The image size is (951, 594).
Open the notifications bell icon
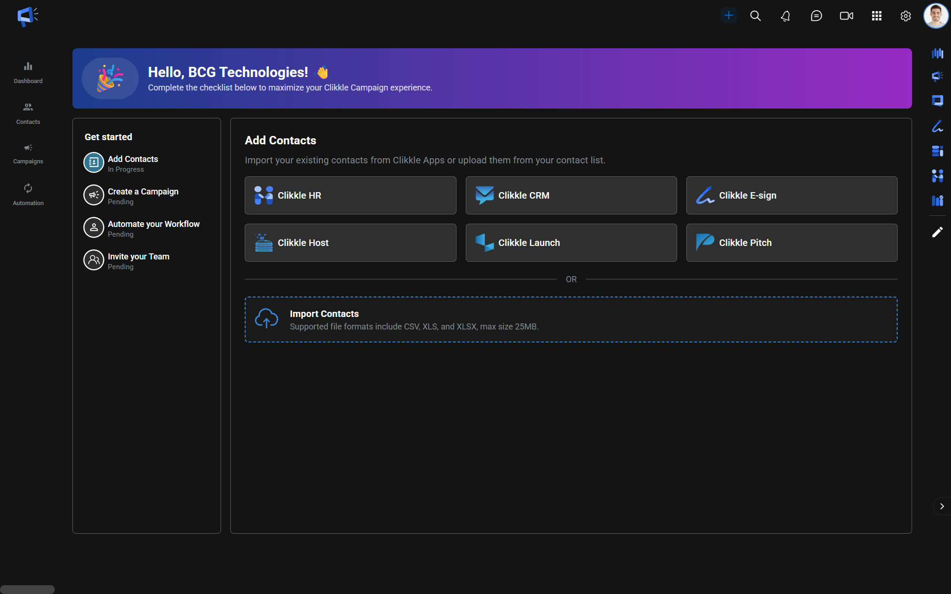pyautogui.click(x=785, y=16)
